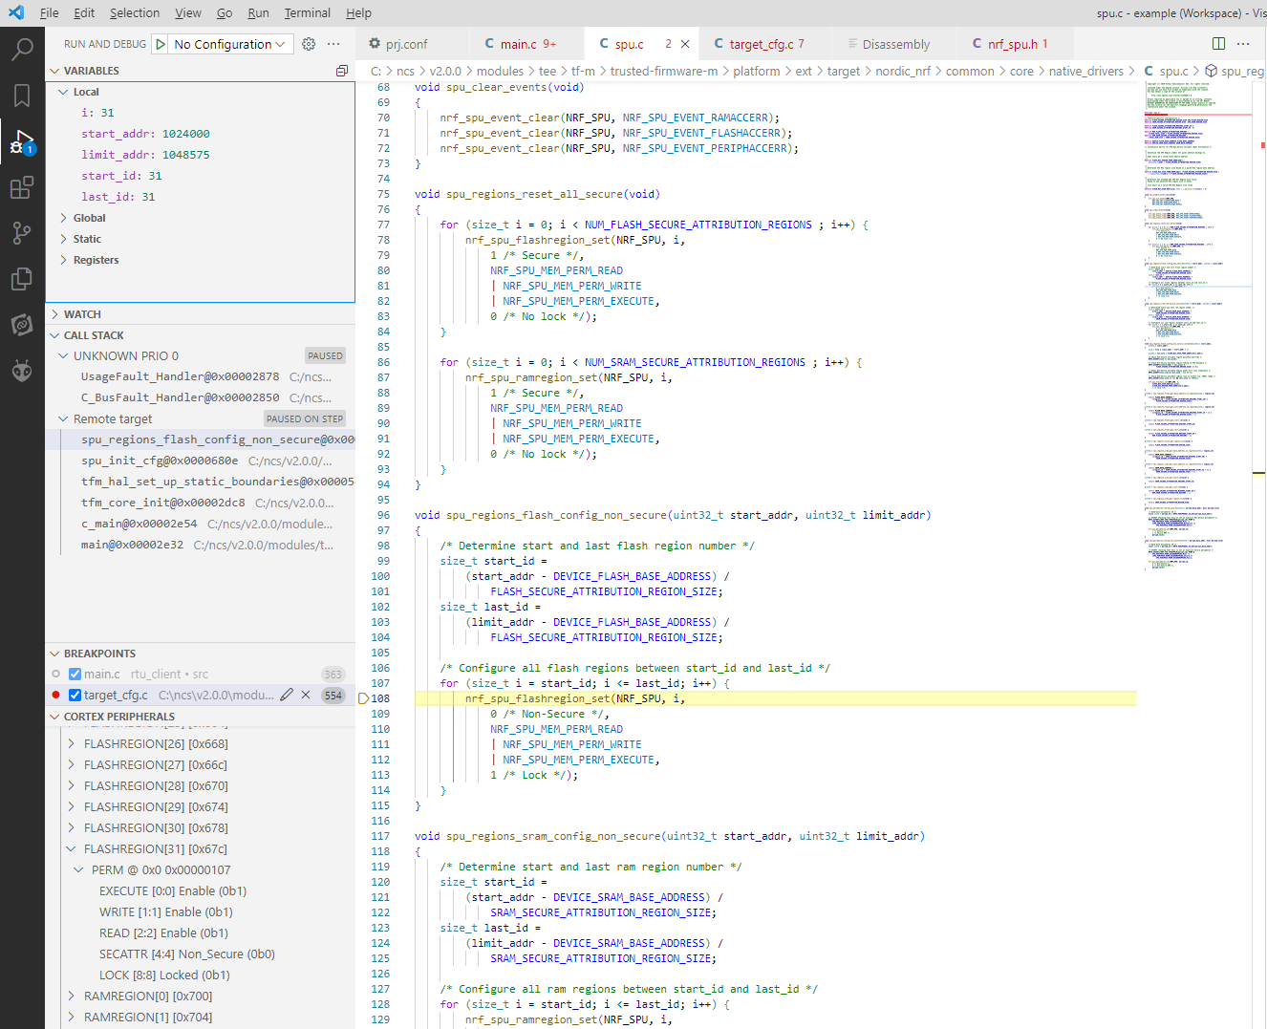Open the Run menu
The width and height of the screenshot is (1267, 1029).
[258, 12]
